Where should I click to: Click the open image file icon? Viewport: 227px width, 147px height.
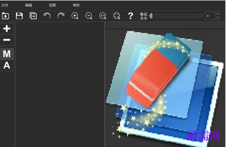pos(5,16)
